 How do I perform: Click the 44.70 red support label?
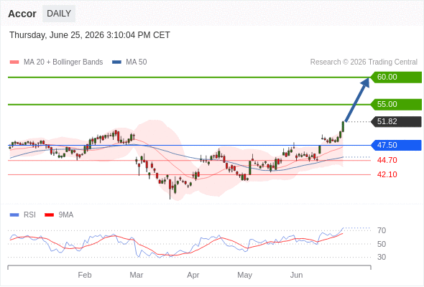coord(387,161)
